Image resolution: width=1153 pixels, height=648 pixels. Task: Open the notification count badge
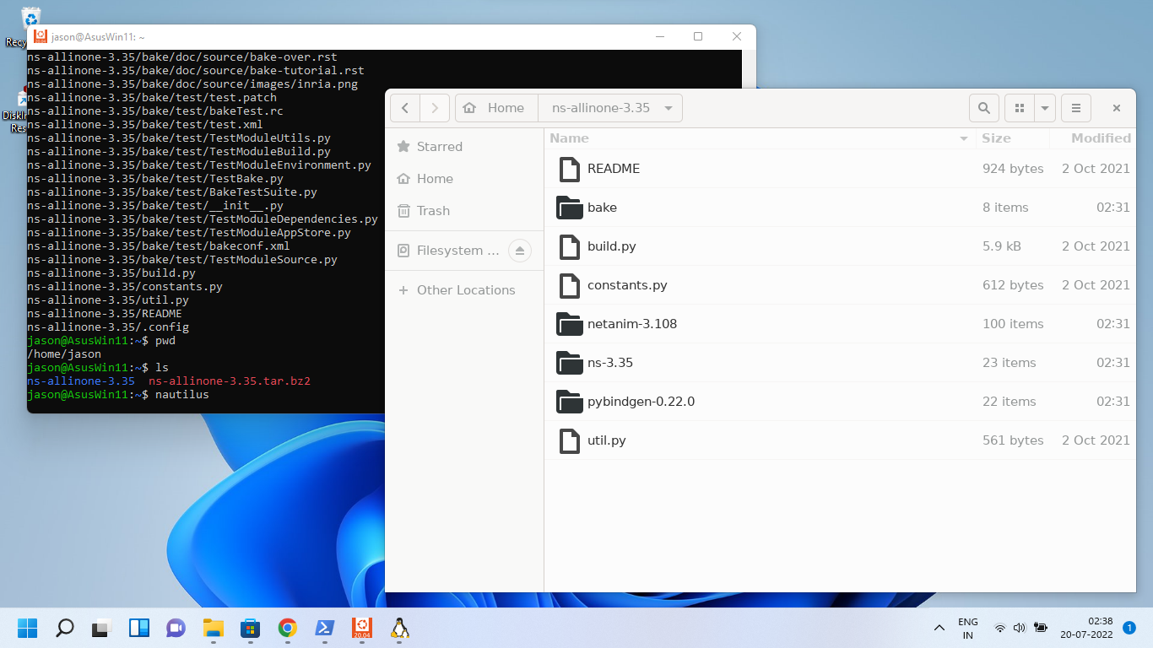pos(1129,628)
